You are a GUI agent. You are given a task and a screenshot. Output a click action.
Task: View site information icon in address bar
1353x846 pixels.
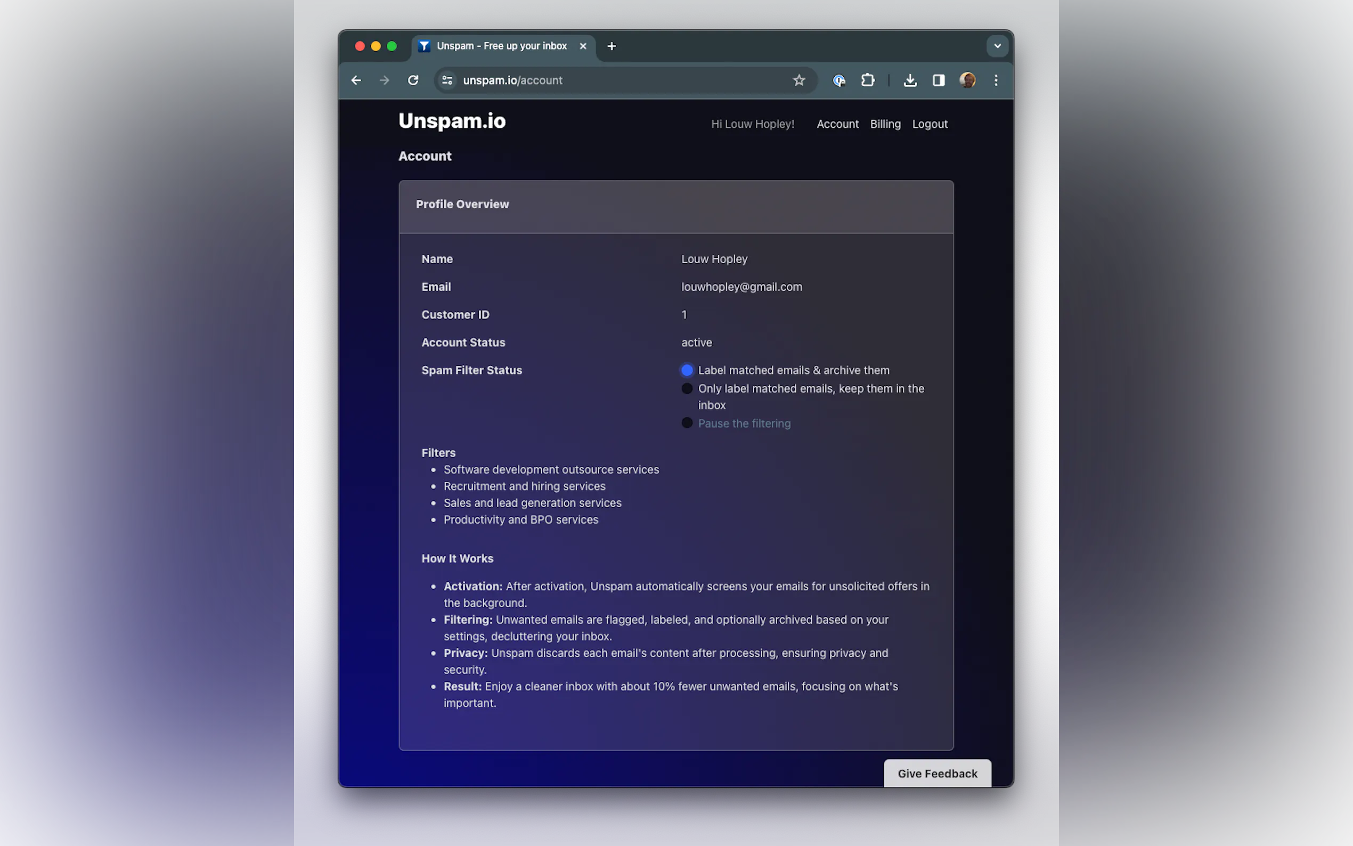pyautogui.click(x=447, y=80)
